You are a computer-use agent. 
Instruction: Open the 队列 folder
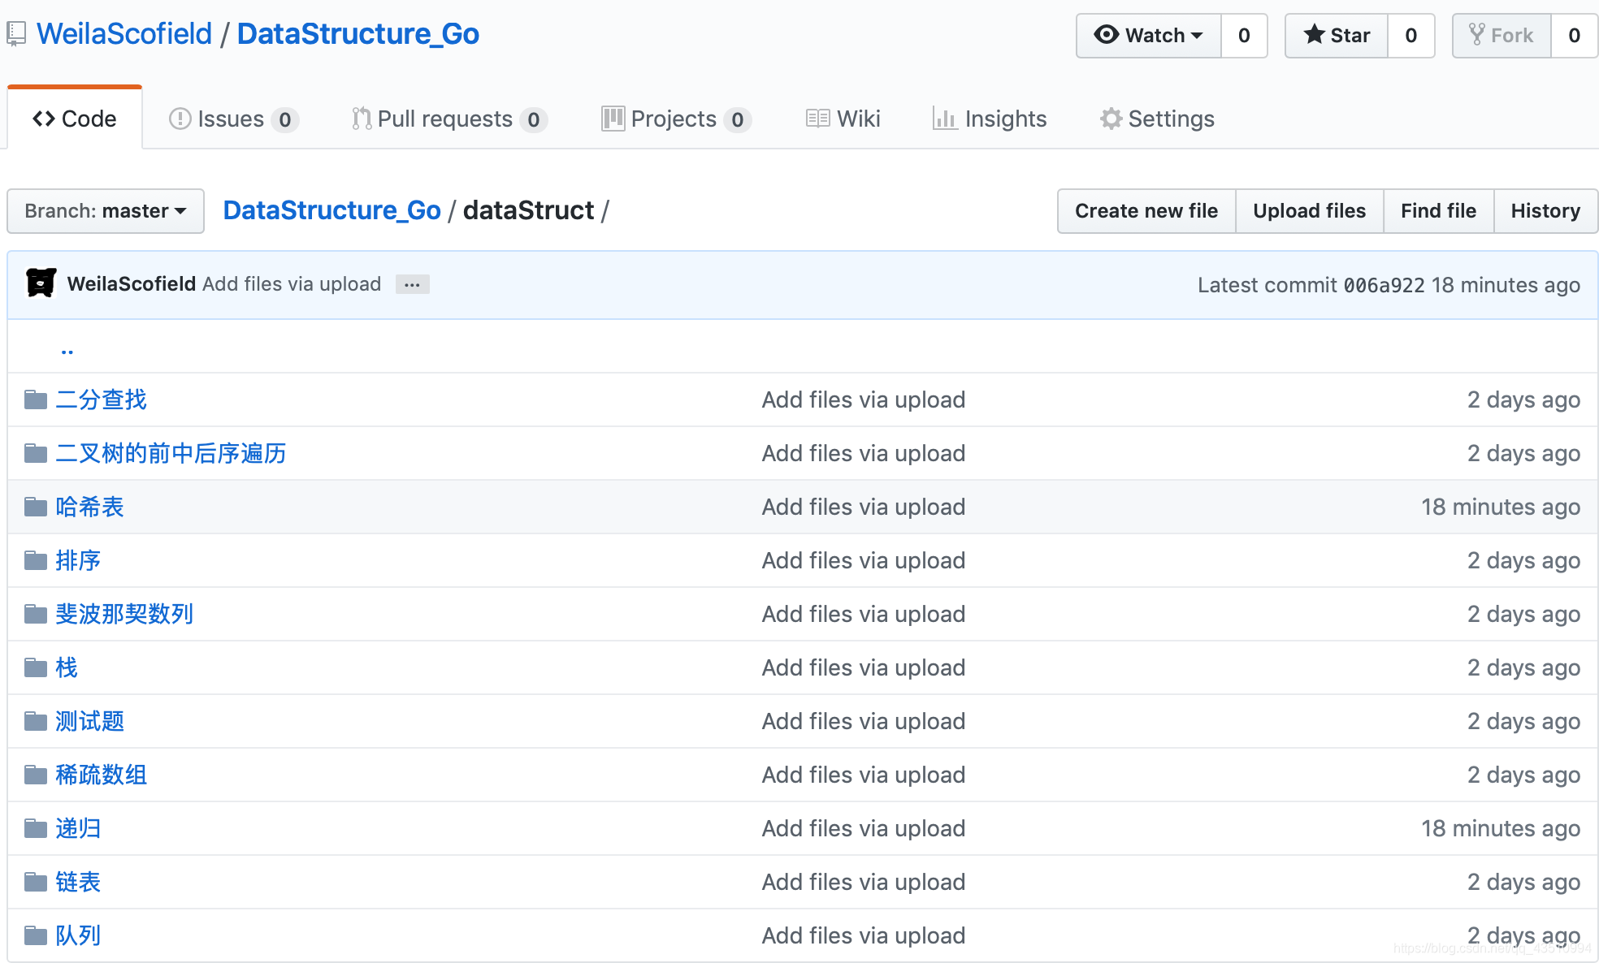point(78,935)
